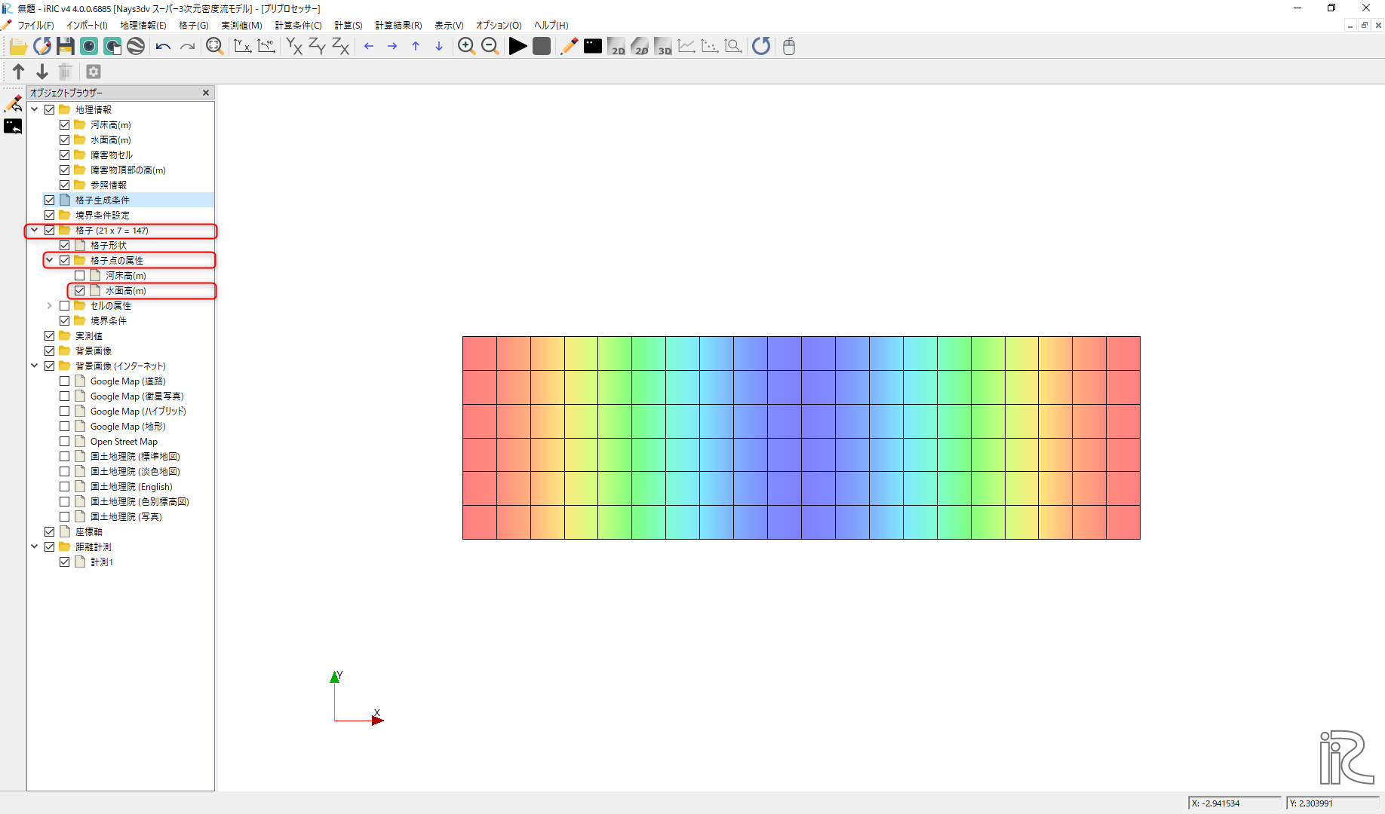
Task: Open the インポート(I) menu
Action: (87, 26)
